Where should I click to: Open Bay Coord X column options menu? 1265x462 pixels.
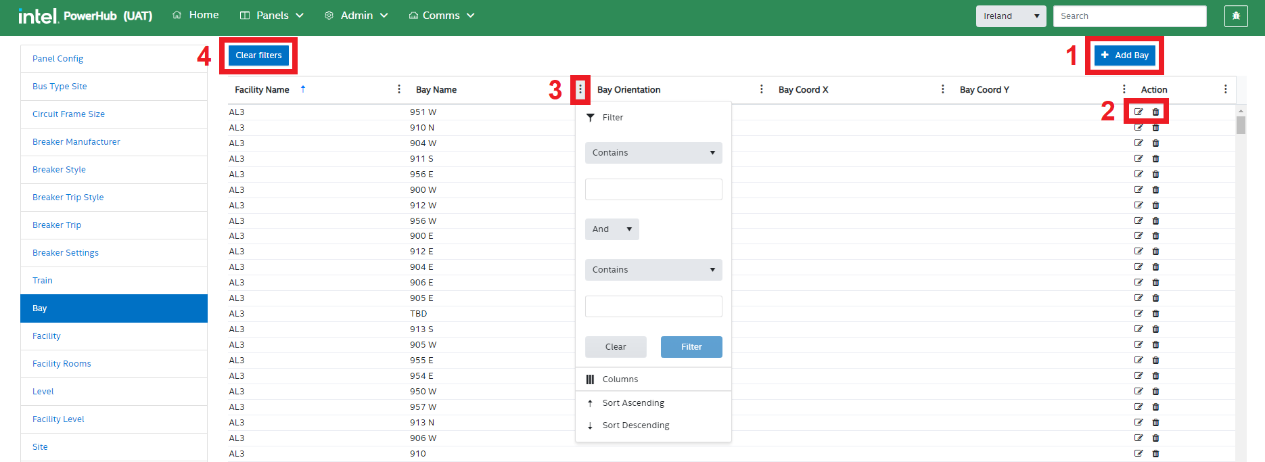point(942,89)
